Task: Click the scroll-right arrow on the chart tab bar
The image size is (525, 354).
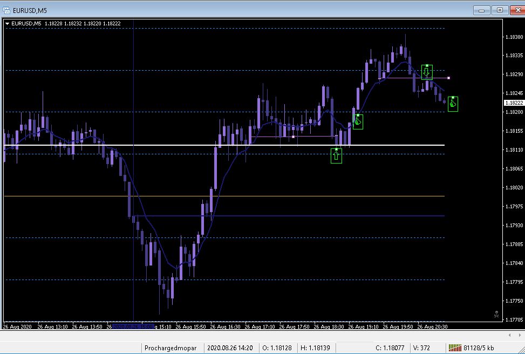Action: (x=519, y=335)
